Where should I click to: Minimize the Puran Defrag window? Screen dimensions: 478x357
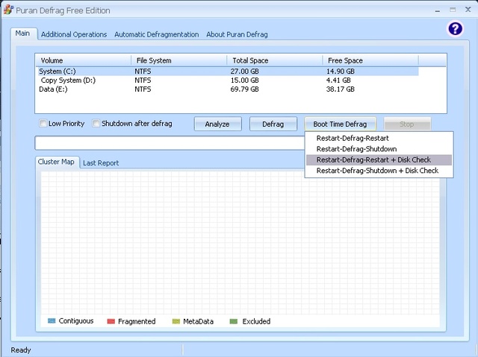(438, 10)
